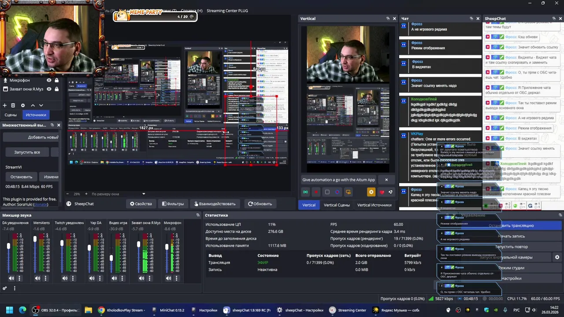Mute the DA уведомления mixer channel
Image resolution: width=564 pixels, height=317 pixels.
(11, 278)
